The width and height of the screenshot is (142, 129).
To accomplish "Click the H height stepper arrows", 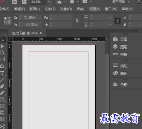I will click(51, 25).
